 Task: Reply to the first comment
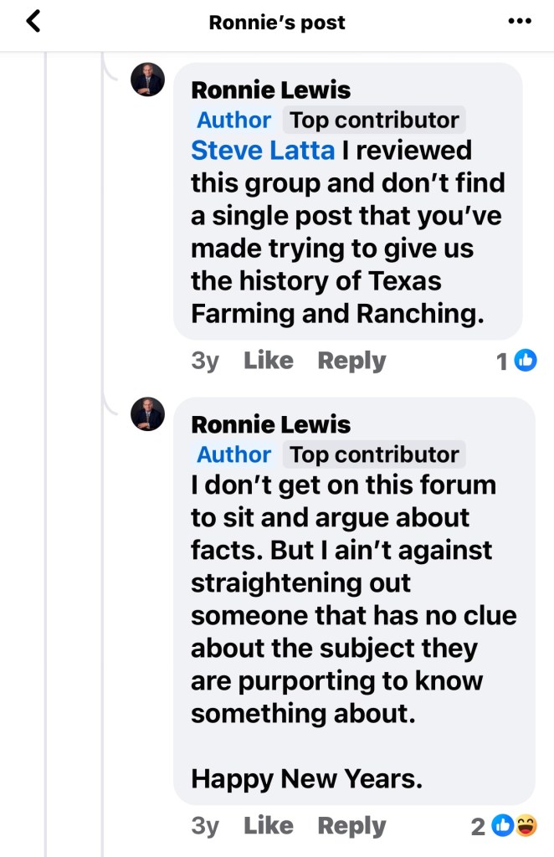[x=351, y=361]
